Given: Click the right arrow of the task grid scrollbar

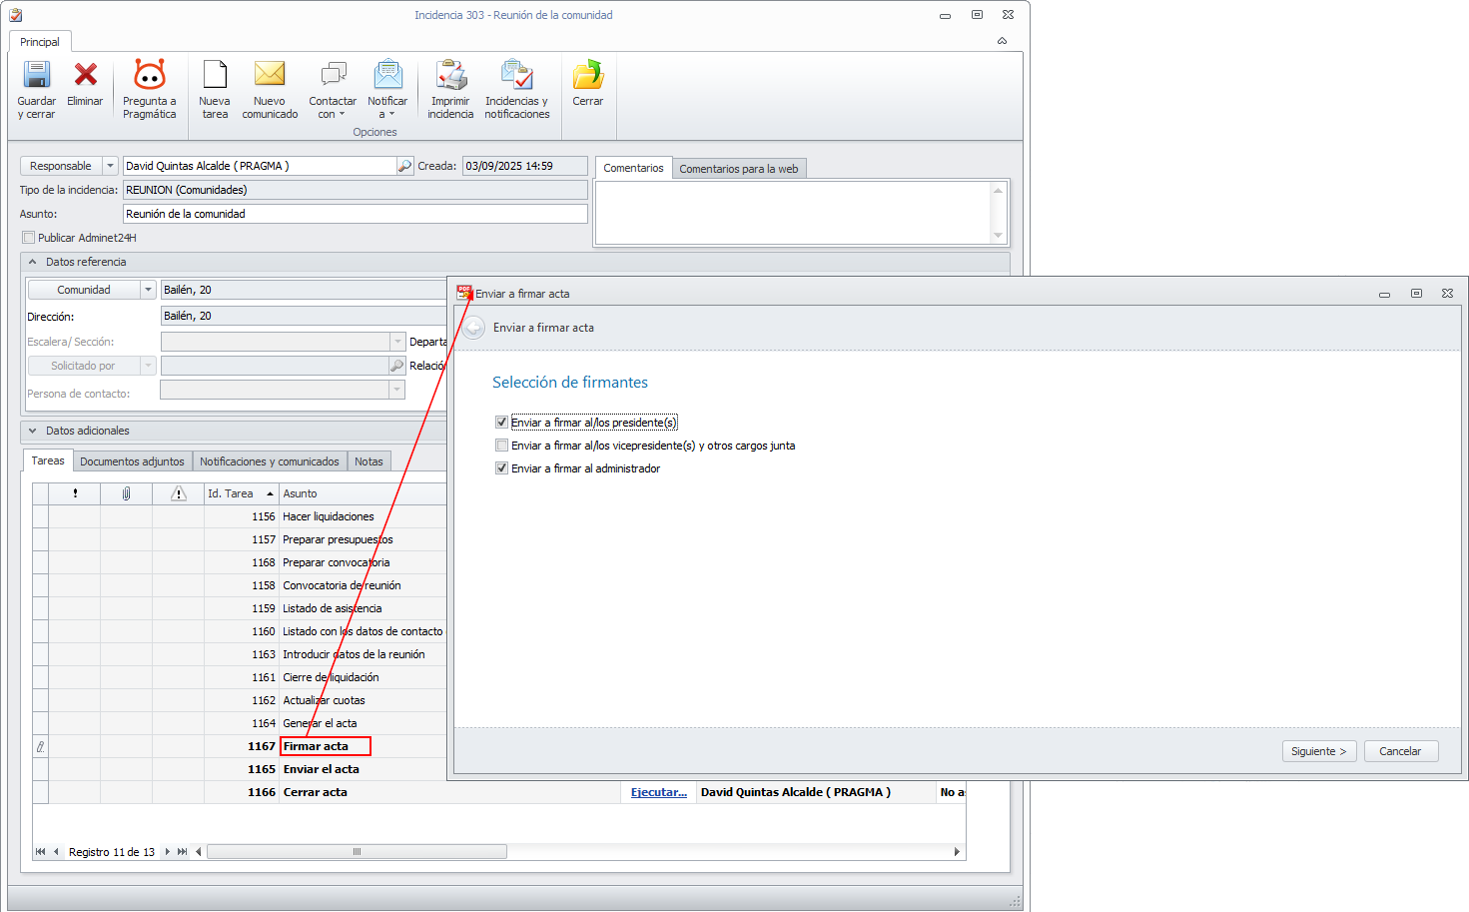Looking at the screenshot, I should 957,852.
